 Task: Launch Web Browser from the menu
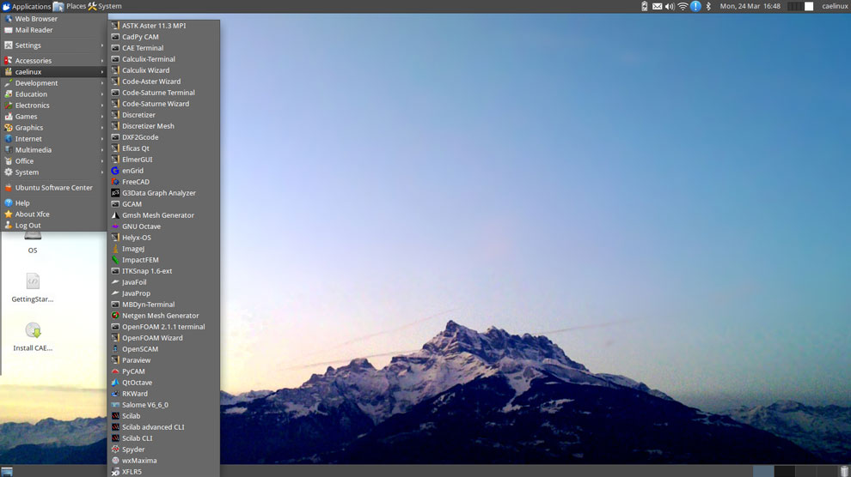pos(53,18)
